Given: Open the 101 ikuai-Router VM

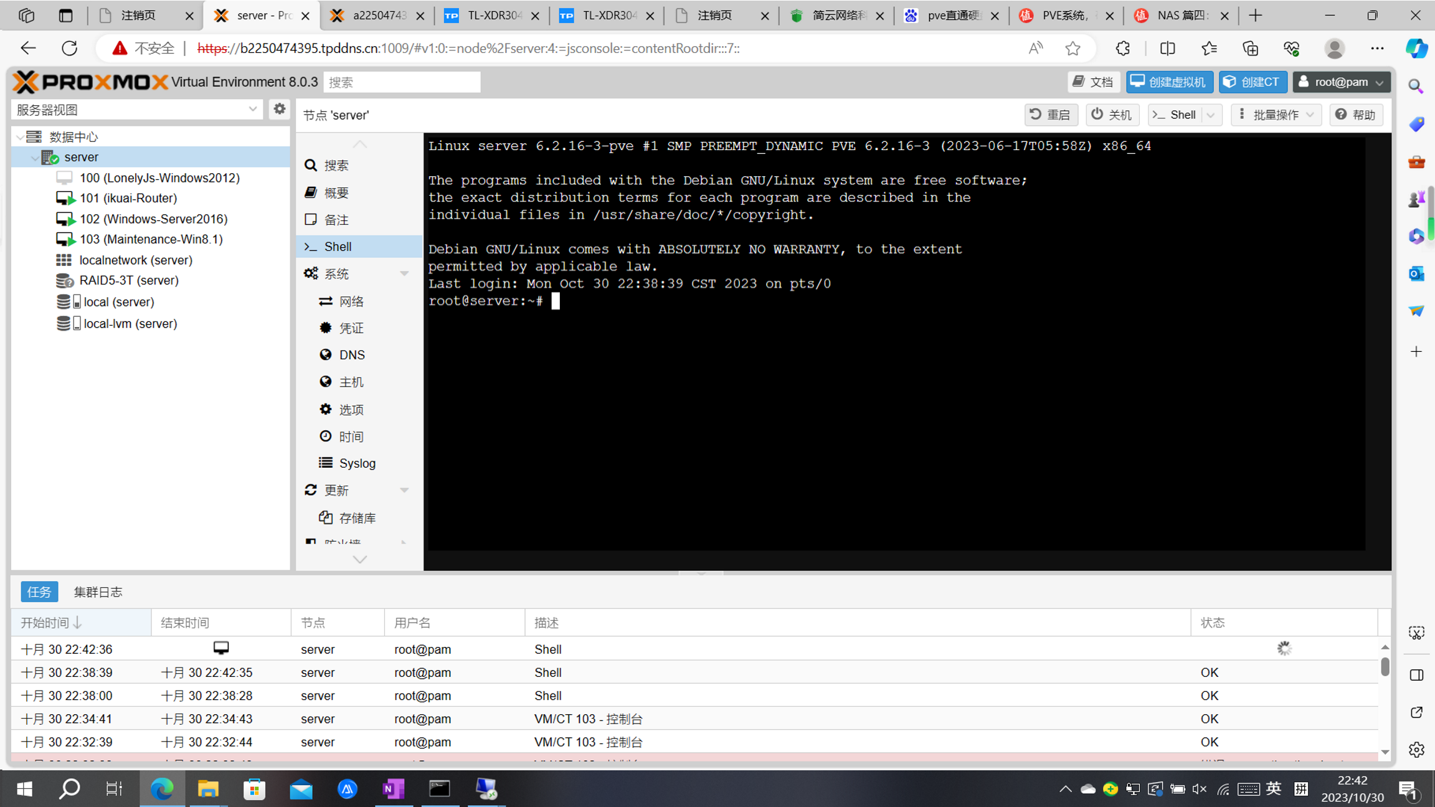Looking at the screenshot, I should (x=128, y=198).
